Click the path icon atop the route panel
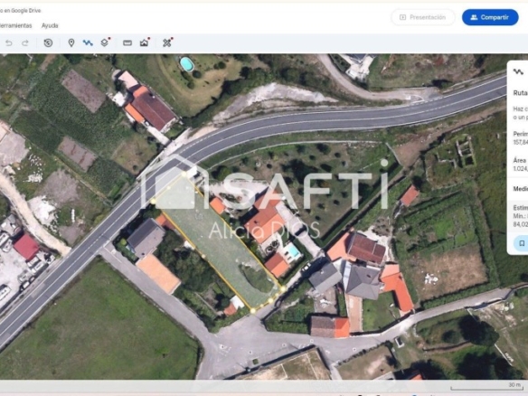Viewport: 528px width, 396px height. [x=519, y=71]
